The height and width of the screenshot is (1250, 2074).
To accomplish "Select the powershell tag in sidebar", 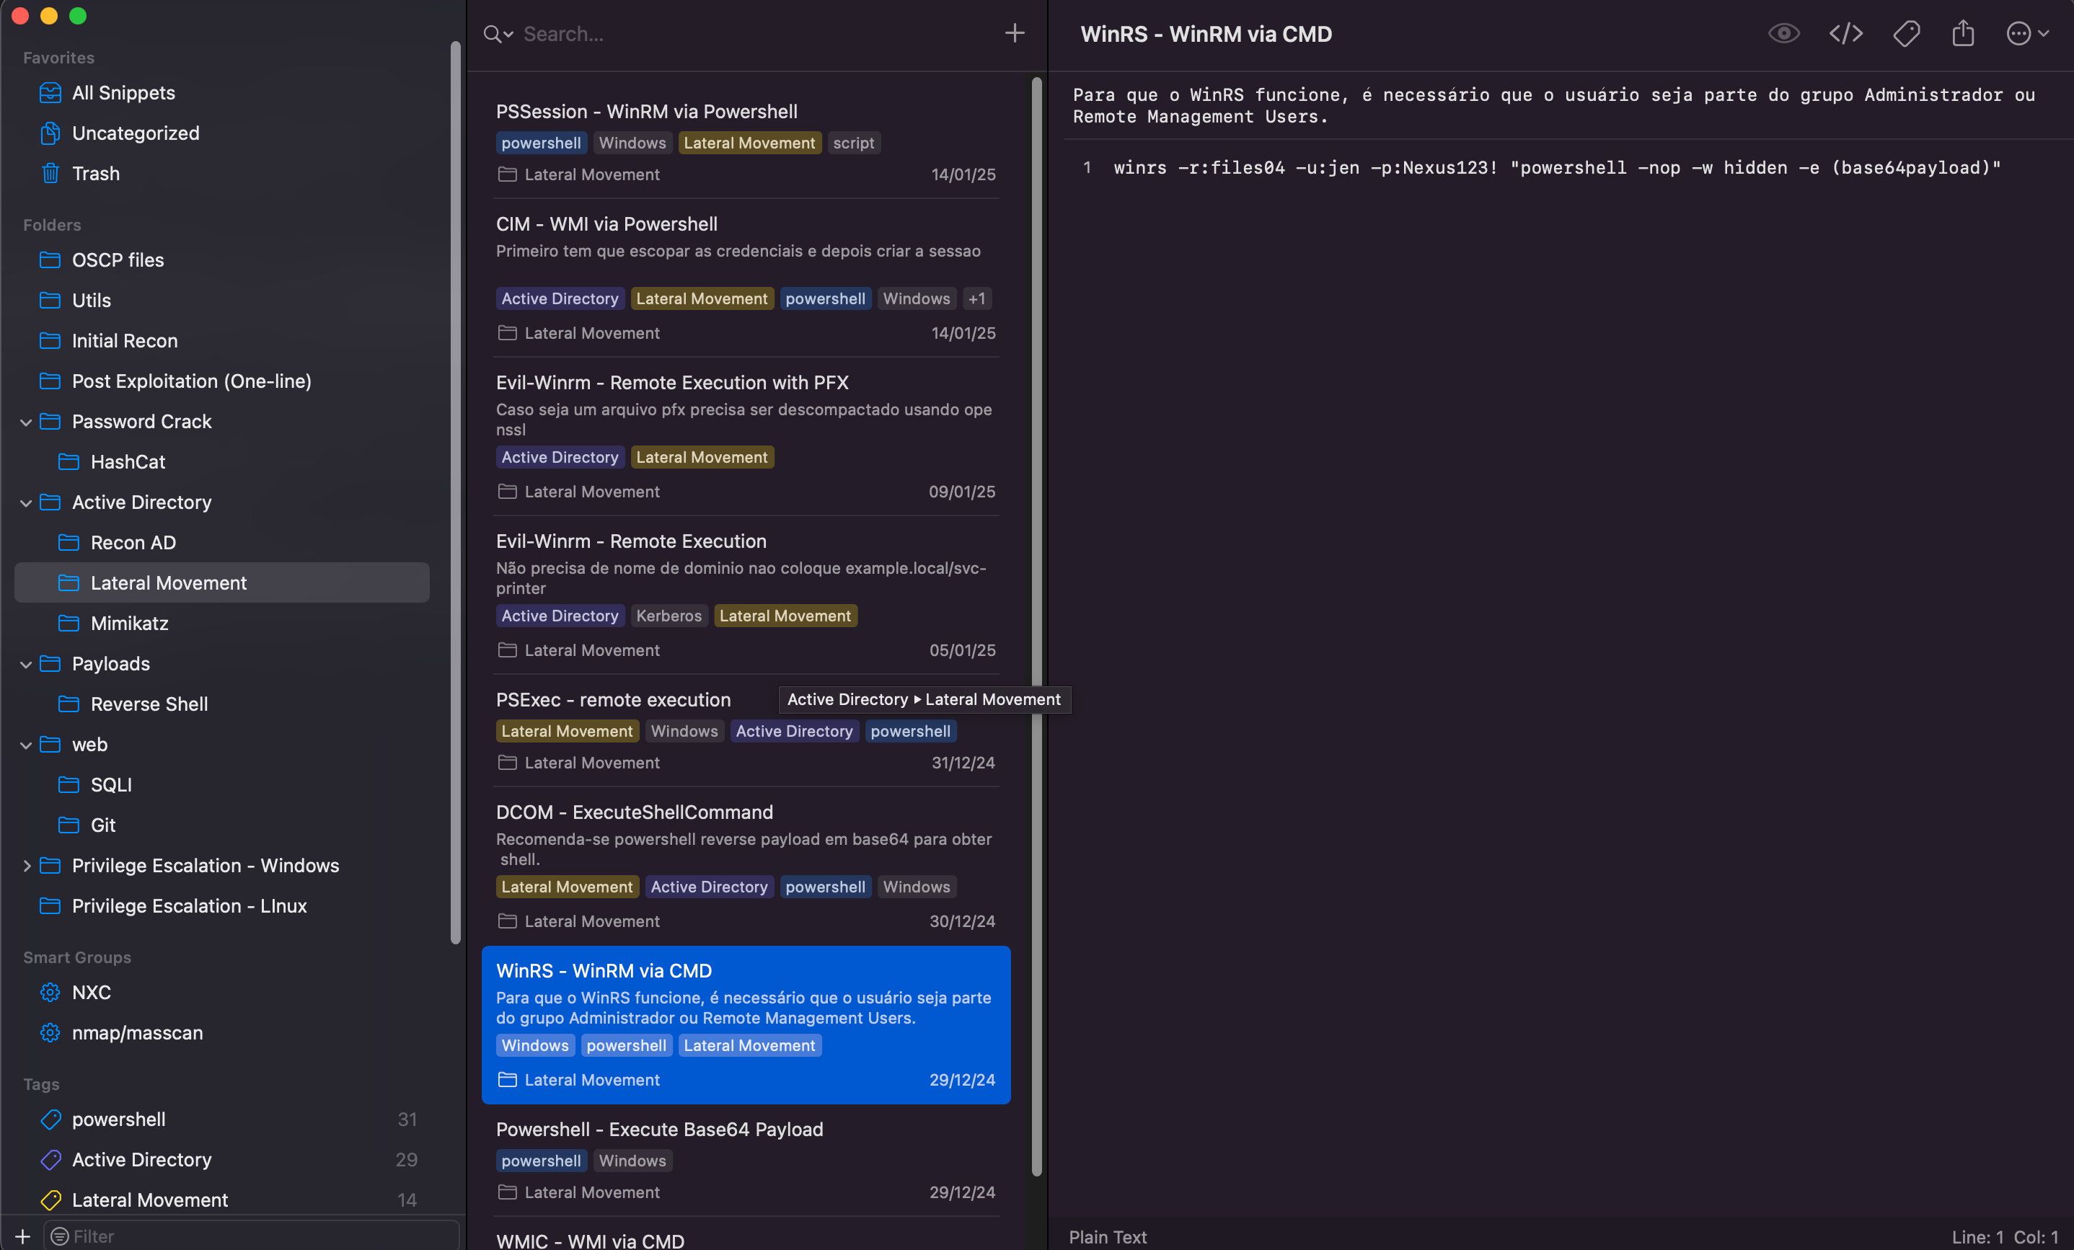I will pyautogui.click(x=118, y=1119).
